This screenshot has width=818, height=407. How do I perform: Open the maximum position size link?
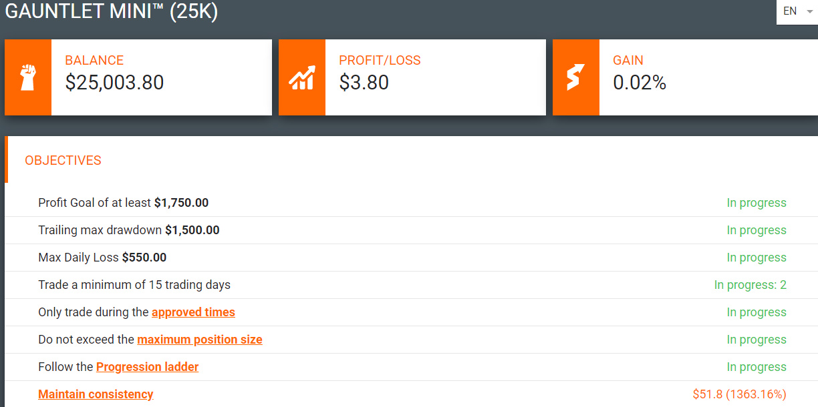200,340
